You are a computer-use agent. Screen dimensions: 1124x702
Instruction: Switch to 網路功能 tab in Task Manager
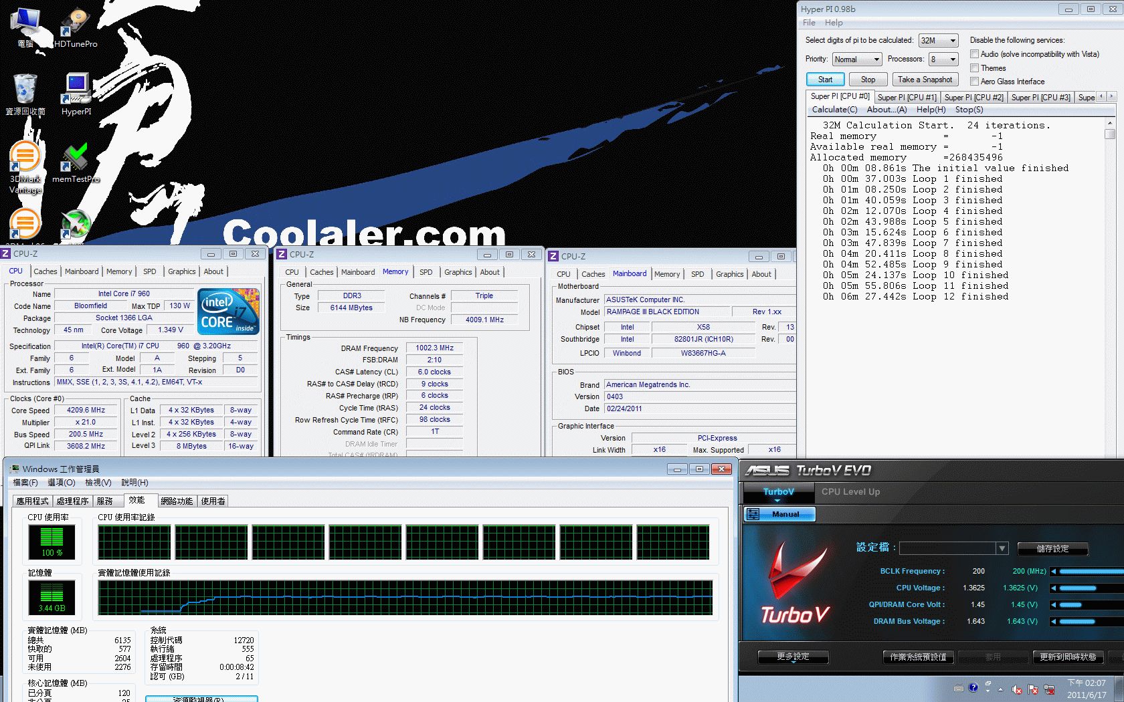tap(177, 501)
